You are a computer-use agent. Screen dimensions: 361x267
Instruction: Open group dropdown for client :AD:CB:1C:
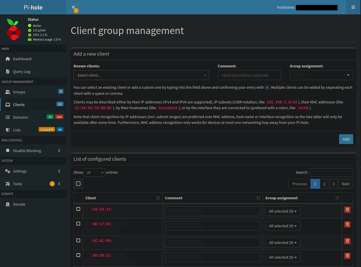pyautogui.click(x=283, y=257)
